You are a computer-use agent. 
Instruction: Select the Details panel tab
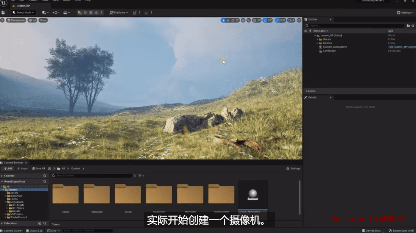(312, 97)
